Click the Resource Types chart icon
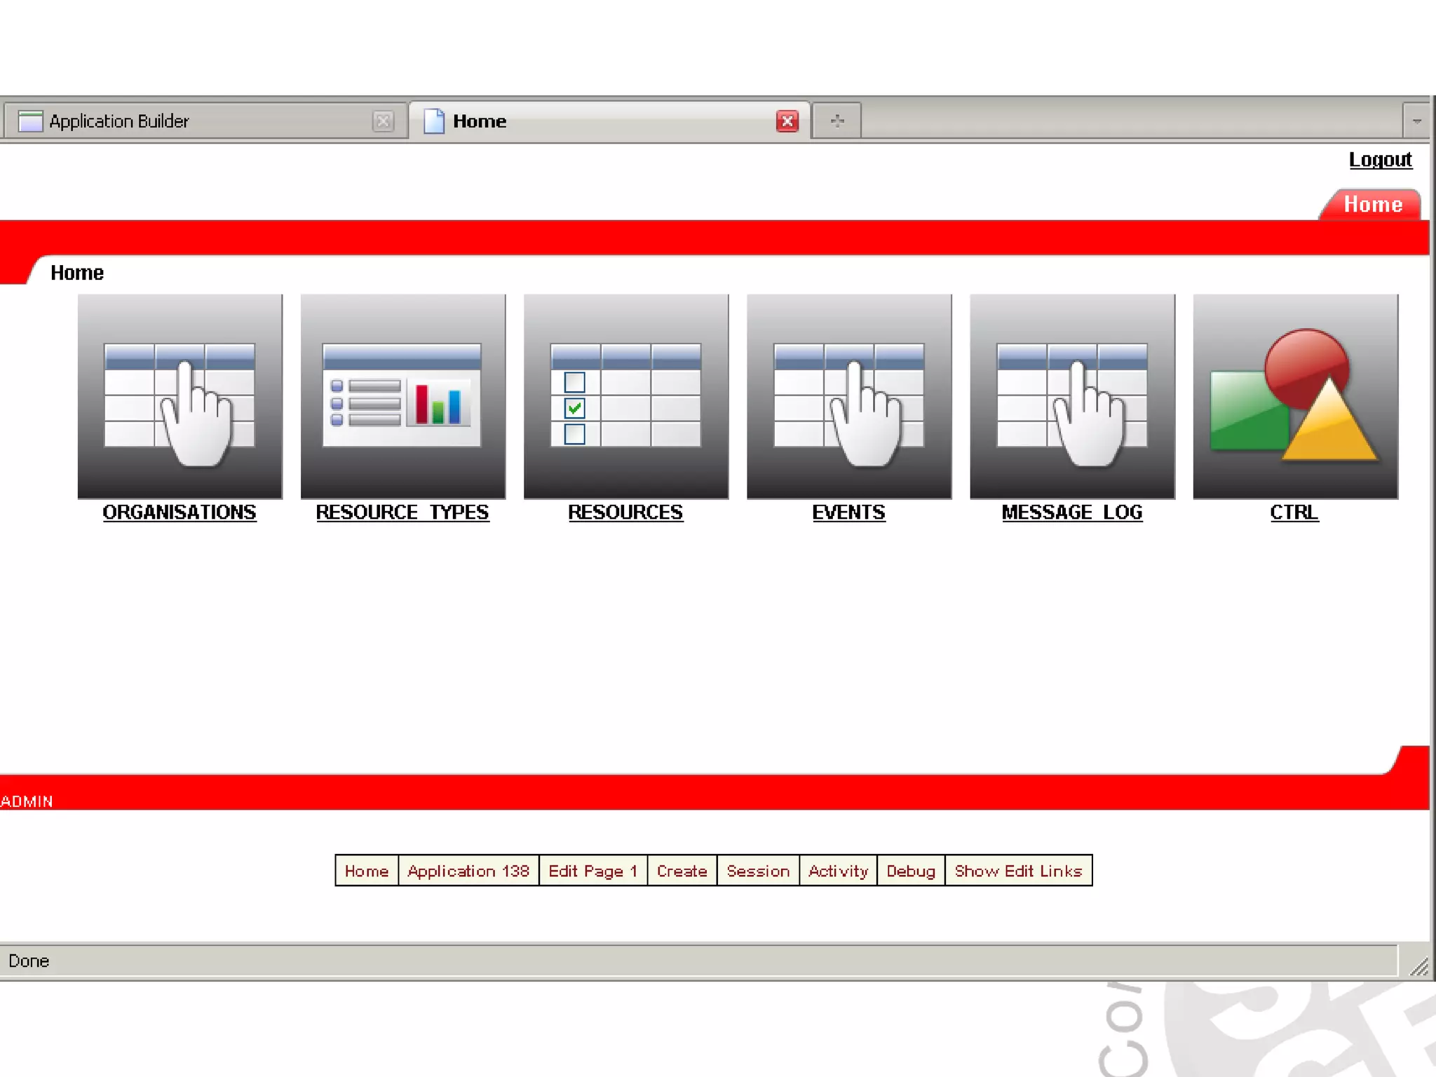1436x1077 pixels. (402, 396)
